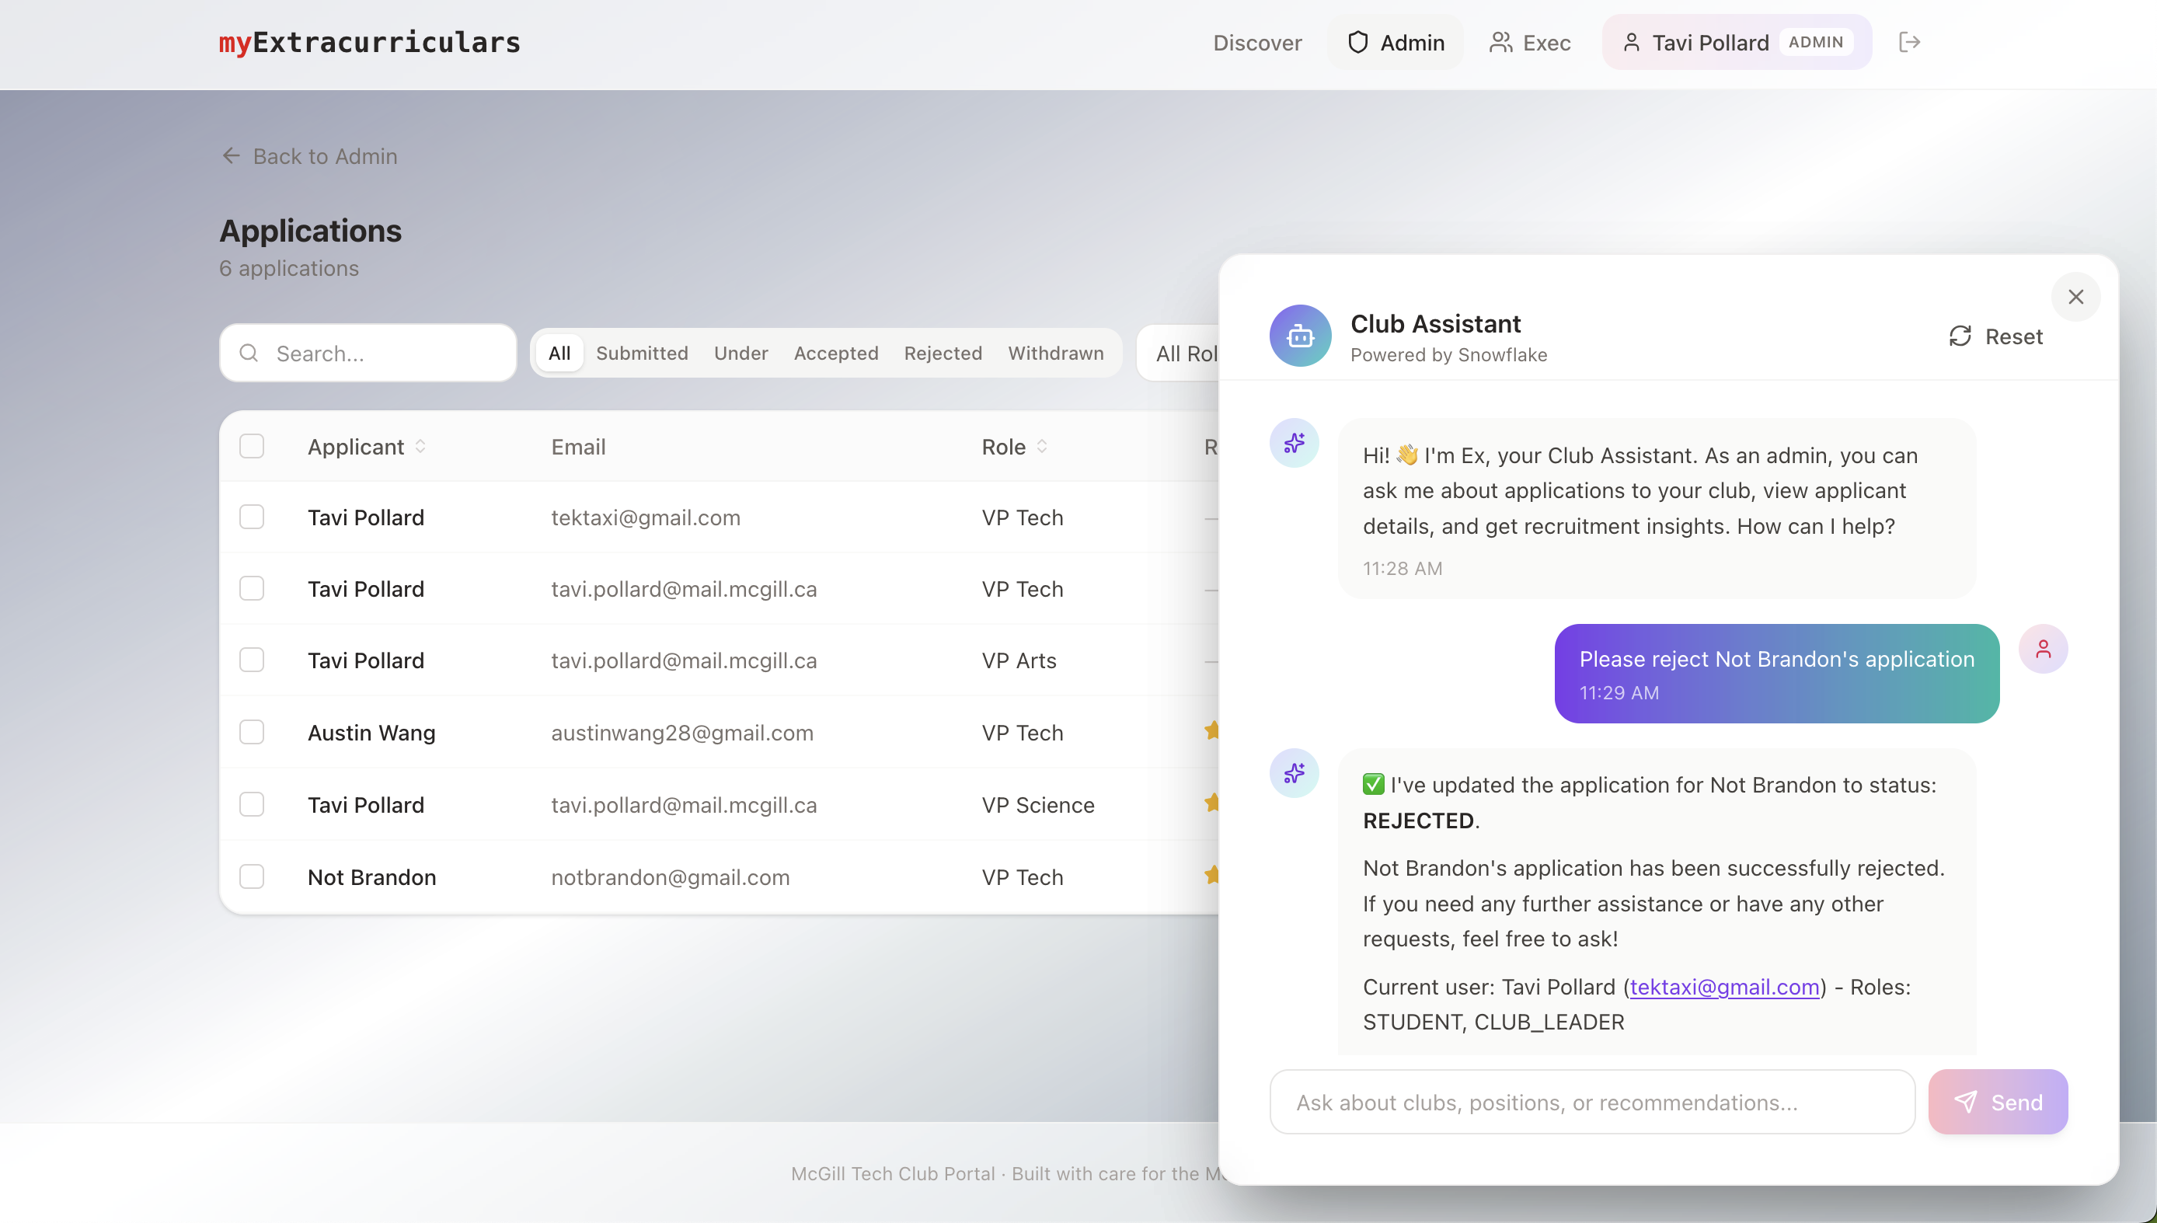2157x1223 pixels.
Task: Toggle the select-all applicants checkbox
Action: (x=251, y=446)
